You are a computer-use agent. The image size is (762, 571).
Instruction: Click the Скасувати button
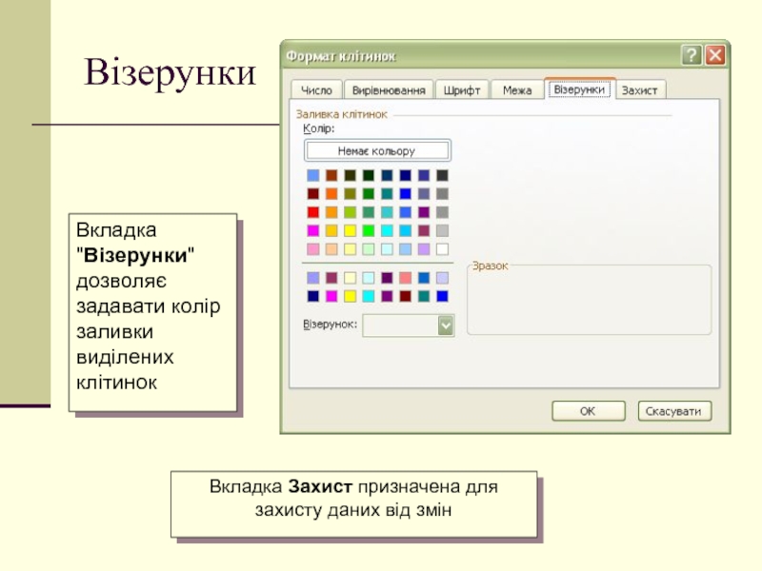[674, 411]
